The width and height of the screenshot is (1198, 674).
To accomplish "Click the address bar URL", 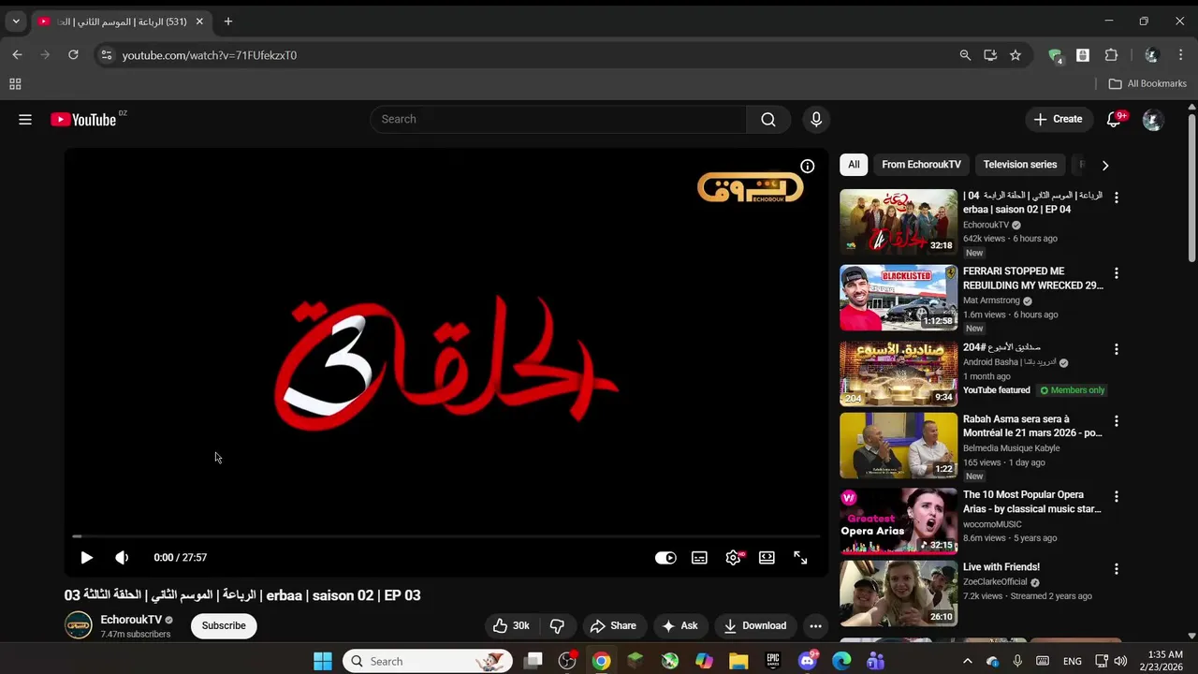I will pos(210,55).
